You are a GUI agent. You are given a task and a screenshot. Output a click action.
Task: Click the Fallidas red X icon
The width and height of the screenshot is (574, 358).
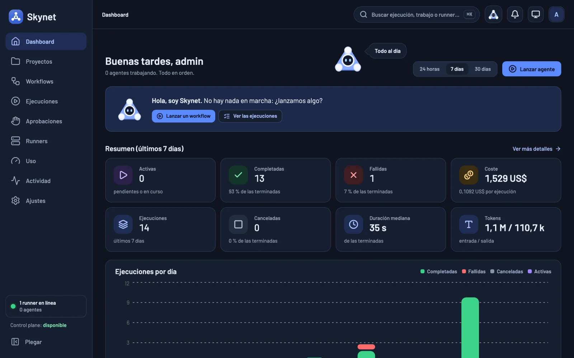click(x=353, y=175)
